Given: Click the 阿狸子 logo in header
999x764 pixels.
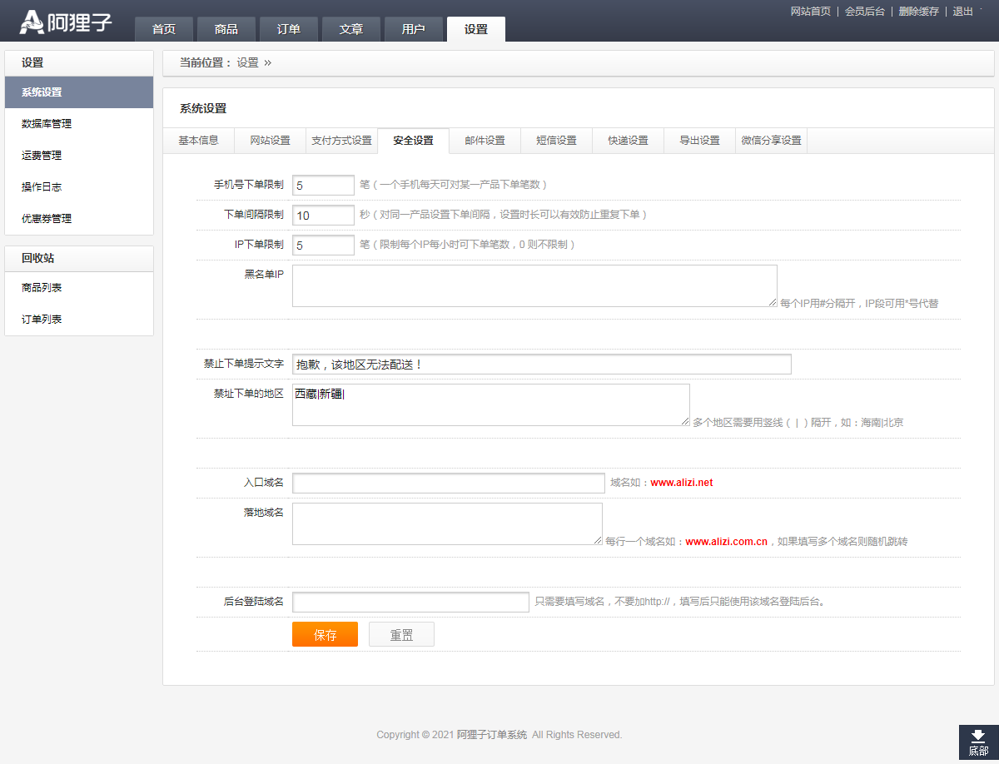Looking at the screenshot, I should (66, 22).
